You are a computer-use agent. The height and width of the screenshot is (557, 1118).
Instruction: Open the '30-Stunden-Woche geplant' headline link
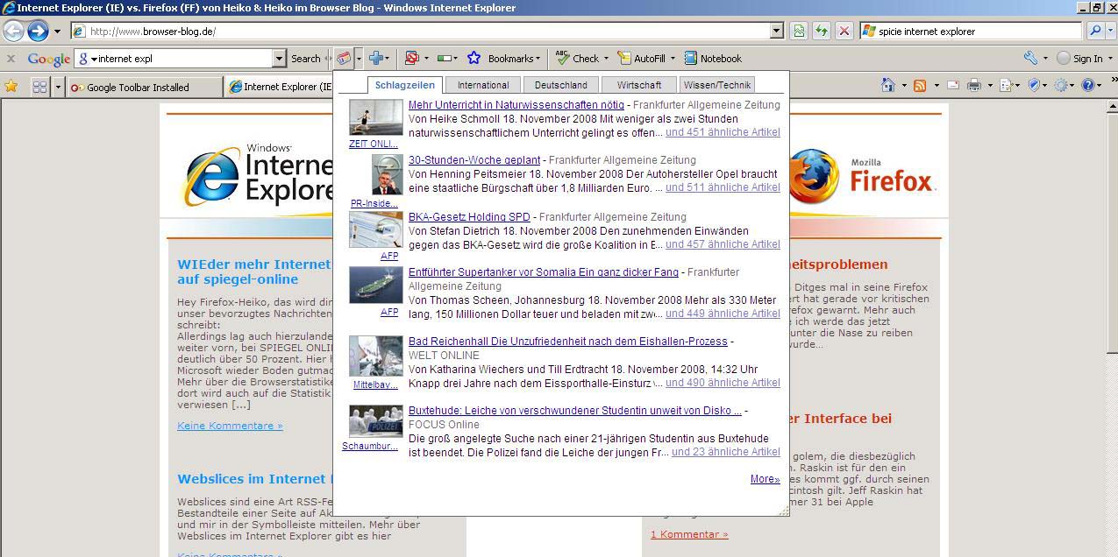tap(474, 160)
